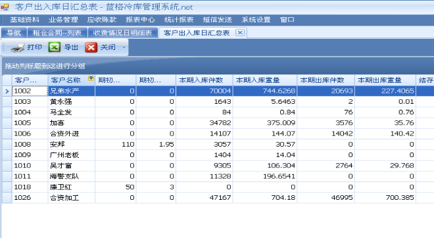
Task: Select the 兄弟水产 name cell
Action: point(72,91)
